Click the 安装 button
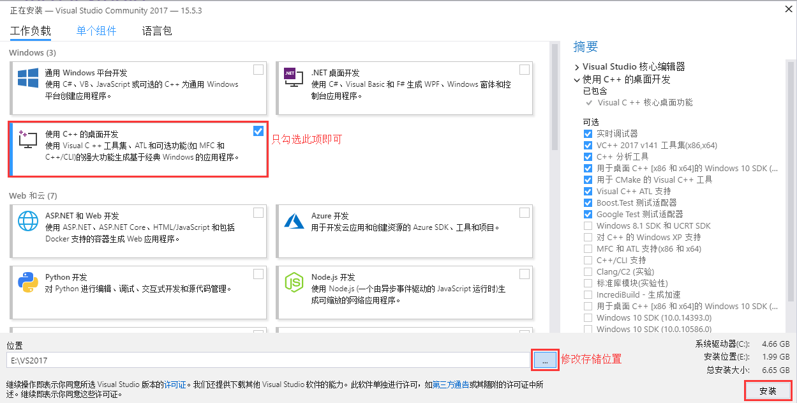This screenshot has height=403, width=797. tap(768, 390)
